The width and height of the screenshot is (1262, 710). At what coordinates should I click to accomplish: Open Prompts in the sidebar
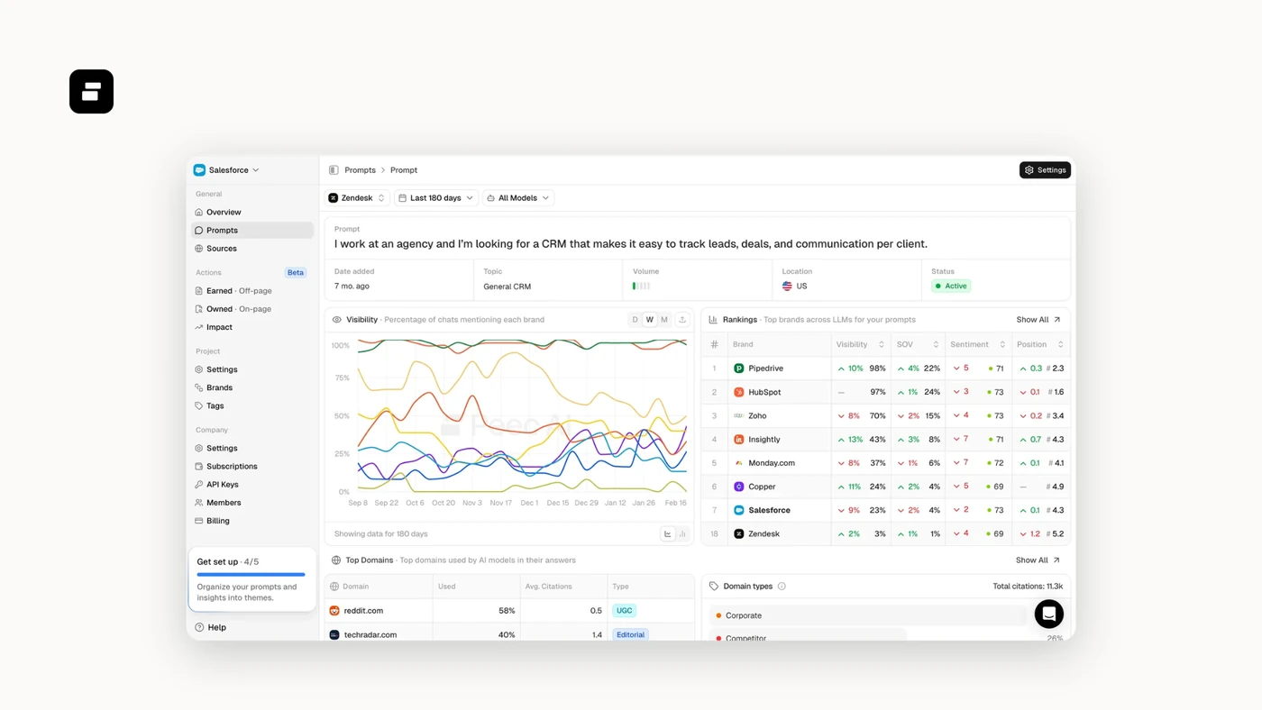point(252,231)
